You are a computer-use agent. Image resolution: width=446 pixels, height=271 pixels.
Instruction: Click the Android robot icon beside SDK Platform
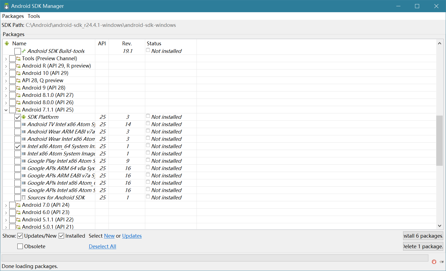tap(24, 117)
